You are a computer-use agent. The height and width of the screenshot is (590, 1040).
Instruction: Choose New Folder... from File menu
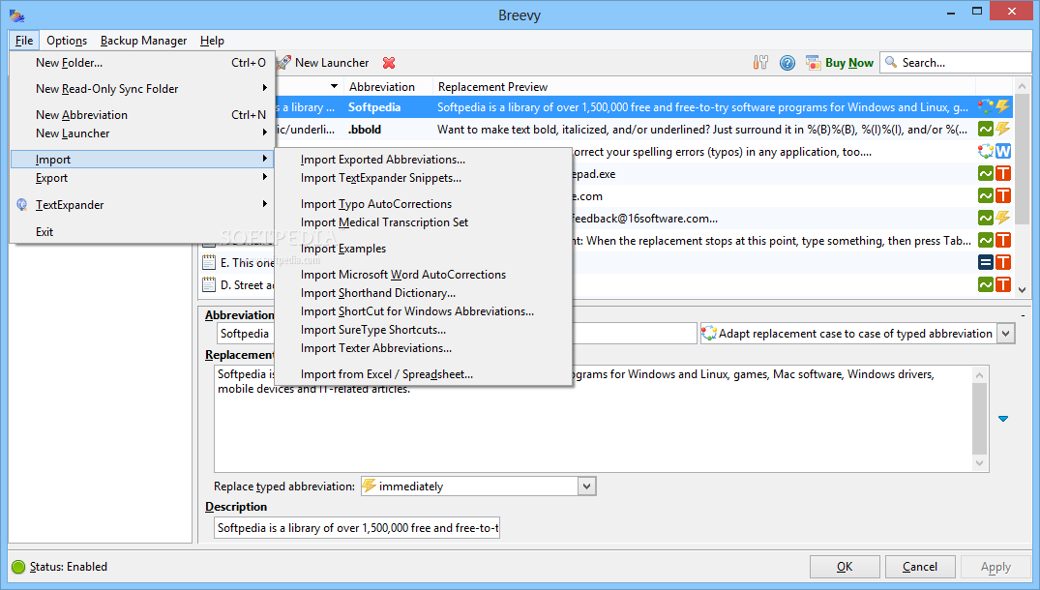pyautogui.click(x=142, y=63)
